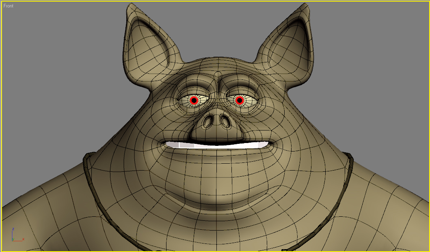Select the red-ringed eye right of the snout
430x252 pixels.
(x=240, y=100)
